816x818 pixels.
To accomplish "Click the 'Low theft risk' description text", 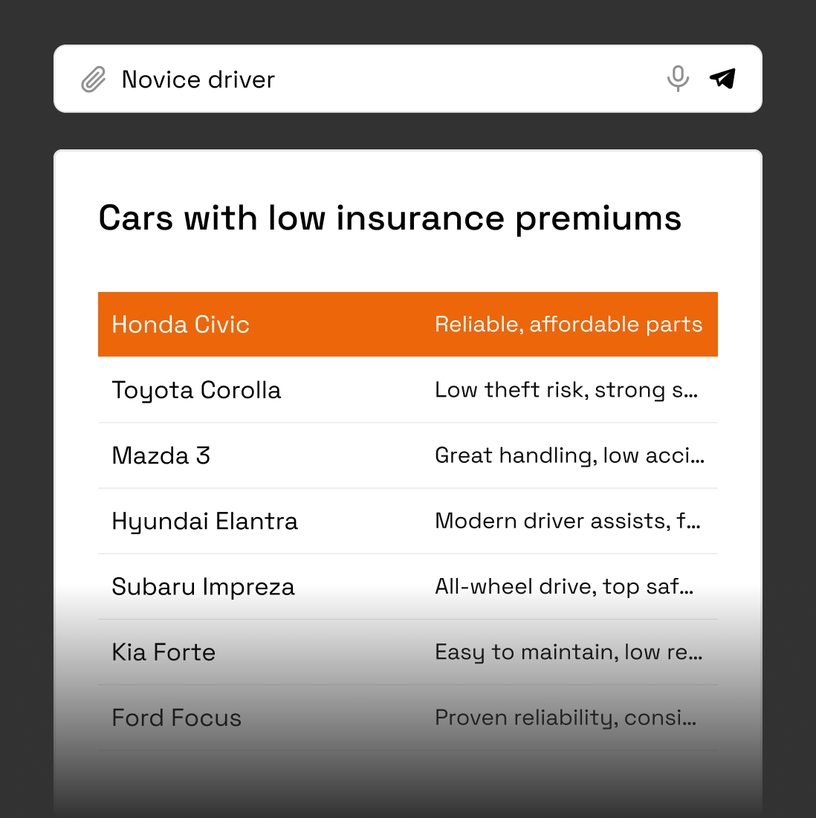I will [566, 390].
